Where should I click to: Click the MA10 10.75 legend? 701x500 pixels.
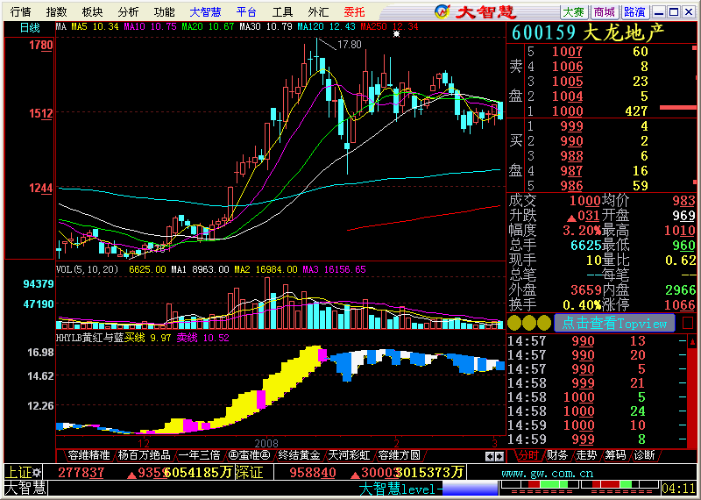click(x=150, y=27)
